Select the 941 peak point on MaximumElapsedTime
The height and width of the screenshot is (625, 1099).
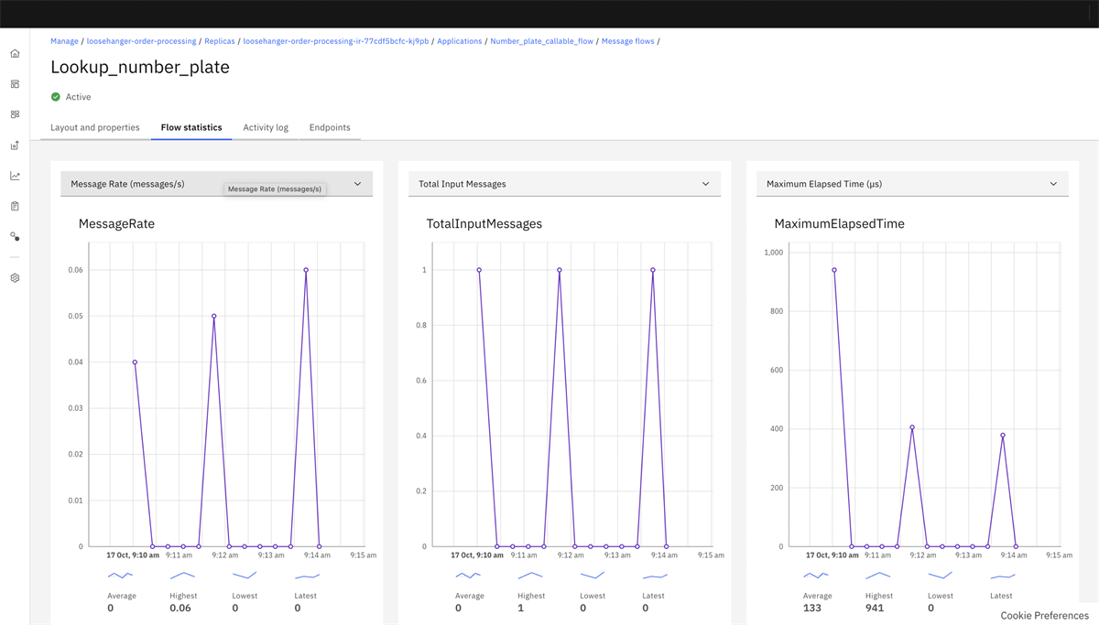(834, 270)
